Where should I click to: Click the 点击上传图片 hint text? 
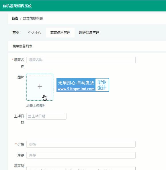[36, 105]
